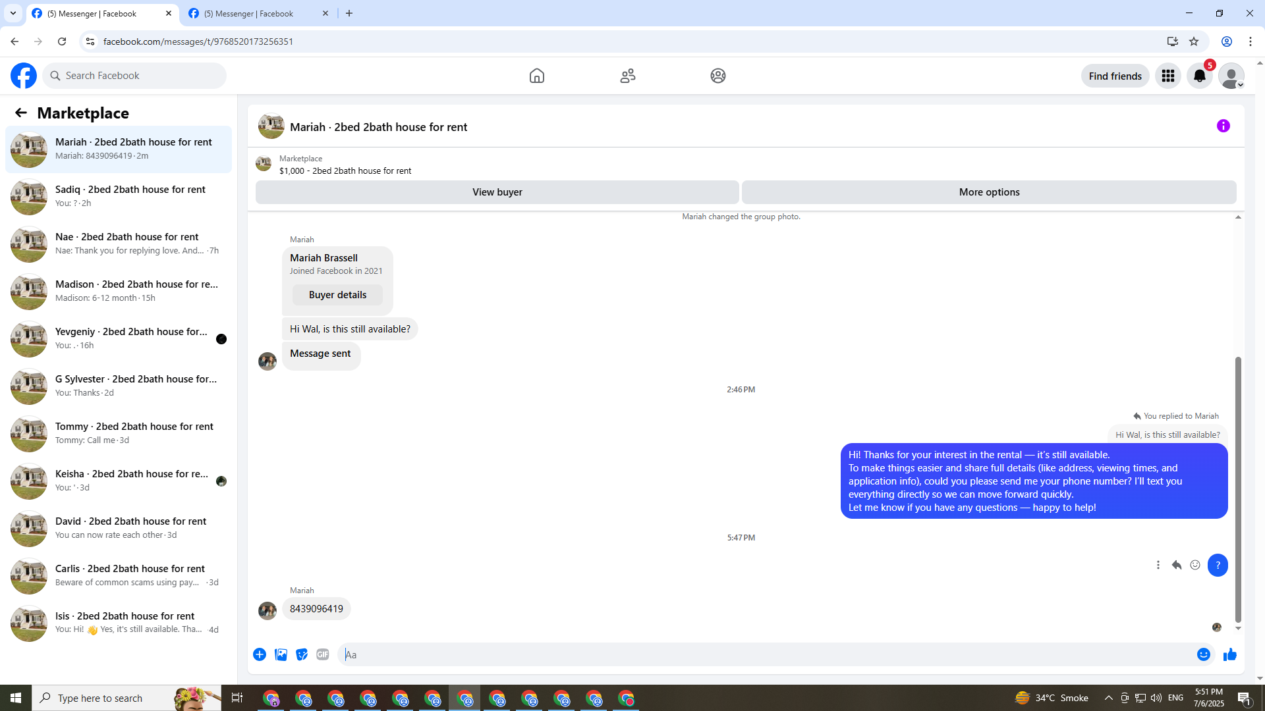Viewport: 1265px width, 711px height.
Task: Open the Sadiq conversation
Action: pyautogui.click(x=119, y=197)
